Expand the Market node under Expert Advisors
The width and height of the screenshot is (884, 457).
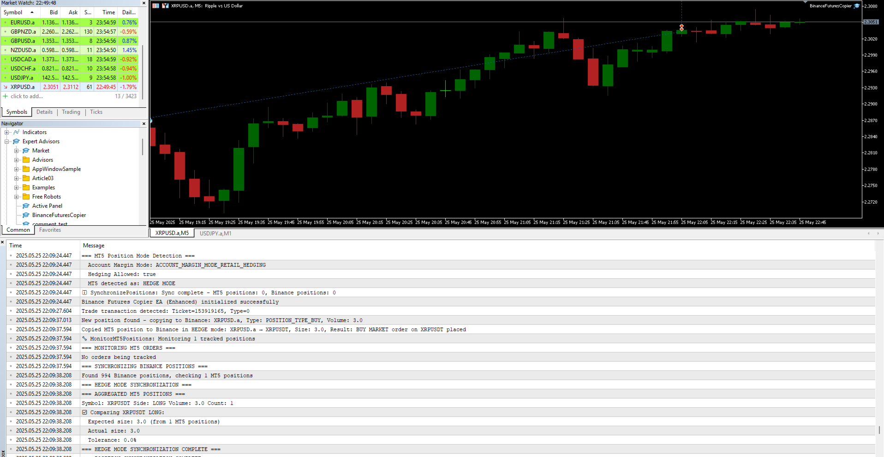17,151
